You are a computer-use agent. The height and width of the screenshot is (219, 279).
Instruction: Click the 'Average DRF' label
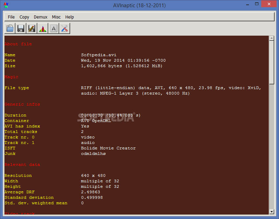(19, 192)
